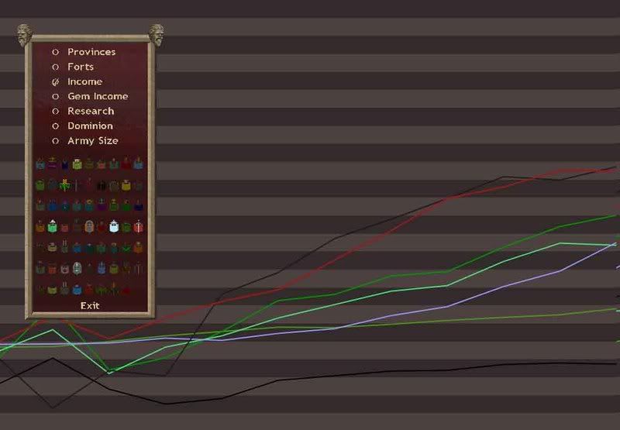Select the Dominion graph option
Viewport: 620px width, 430px height.
(83, 126)
